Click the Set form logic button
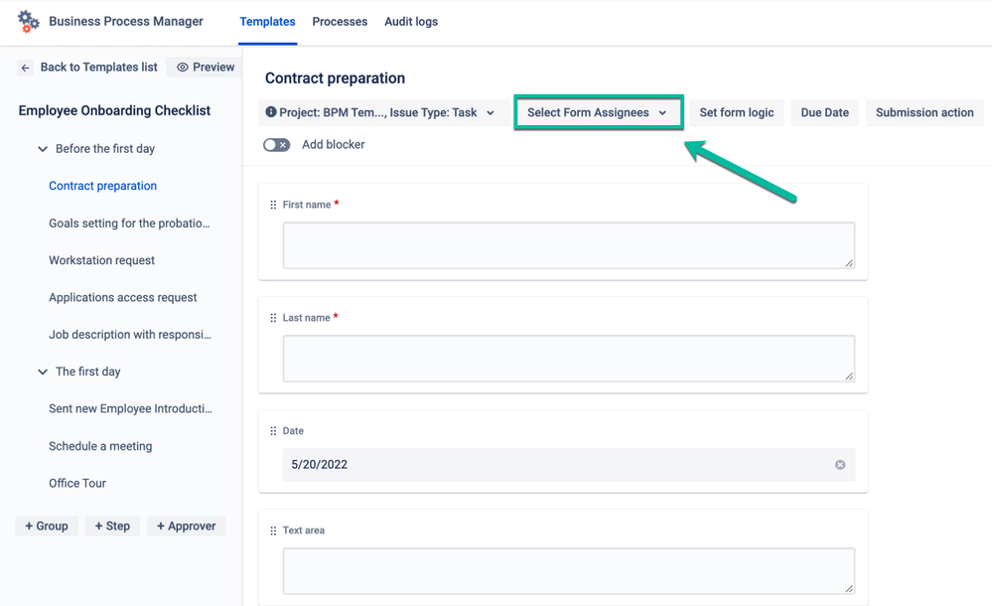 (736, 113)
